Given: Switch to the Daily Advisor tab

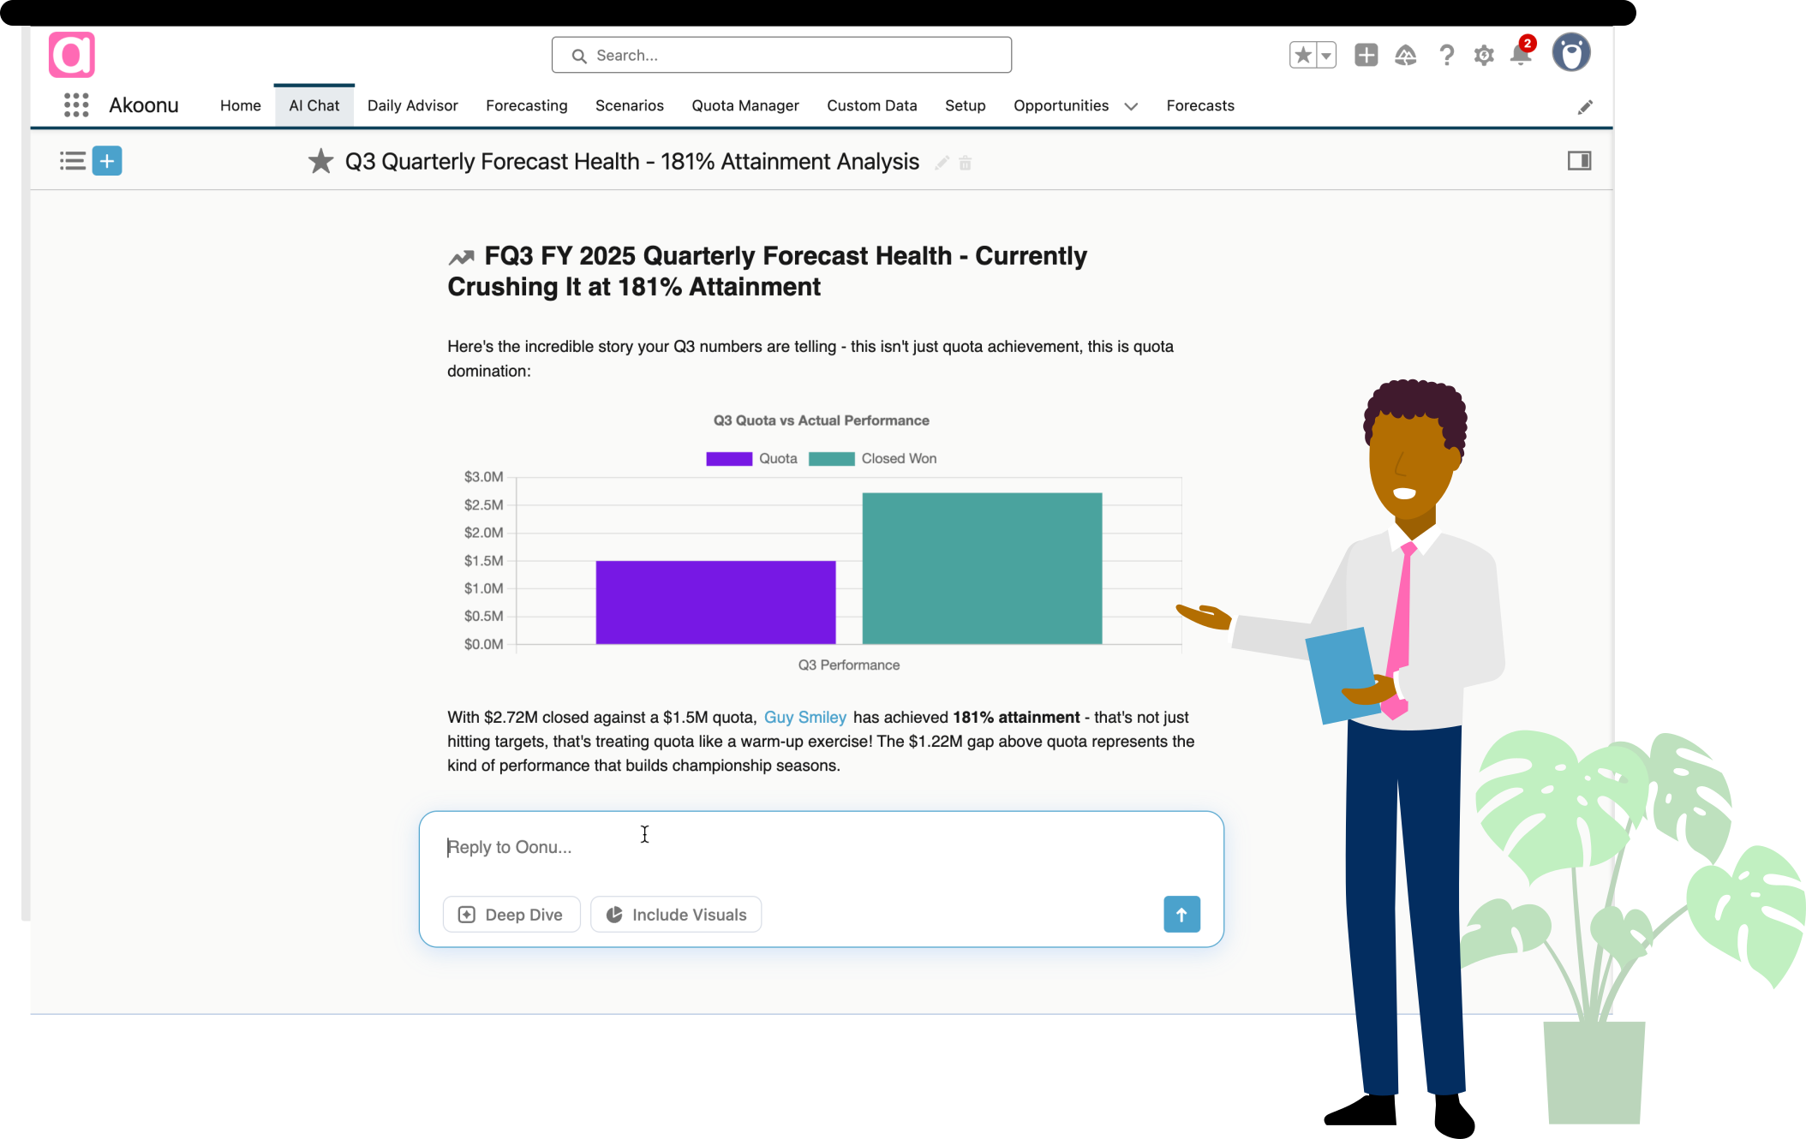Looking at the screenshot, I should click(x=412, y=105).
